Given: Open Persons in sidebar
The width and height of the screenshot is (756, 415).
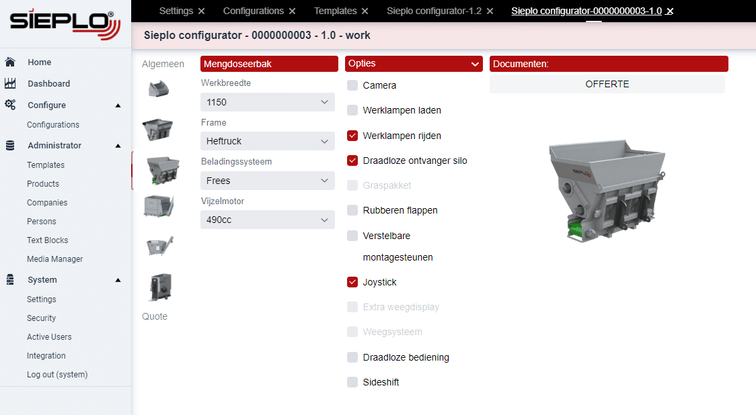Looking at the screenshot, I should tap(42, 221).
